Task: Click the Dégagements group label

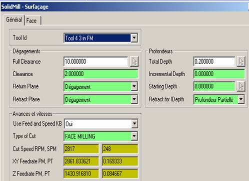Action: click(26, 51)
